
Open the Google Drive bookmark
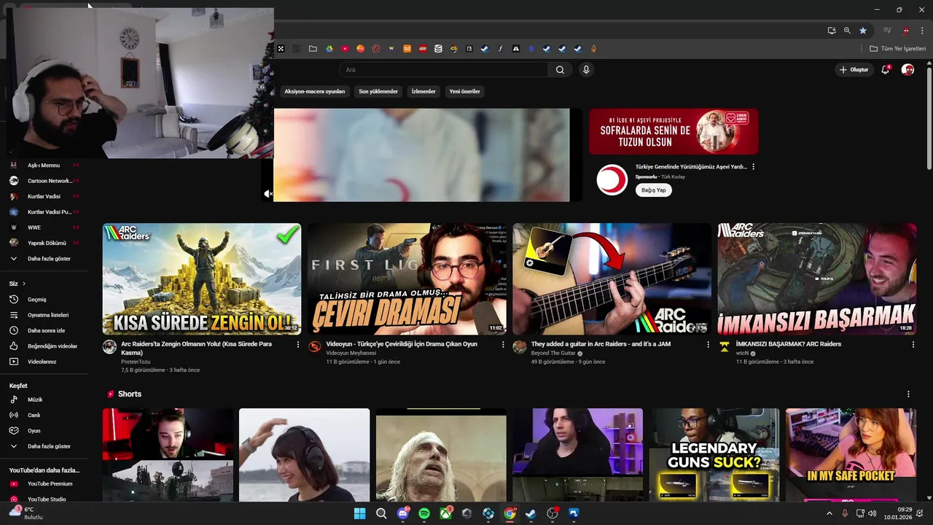[329, 49]
